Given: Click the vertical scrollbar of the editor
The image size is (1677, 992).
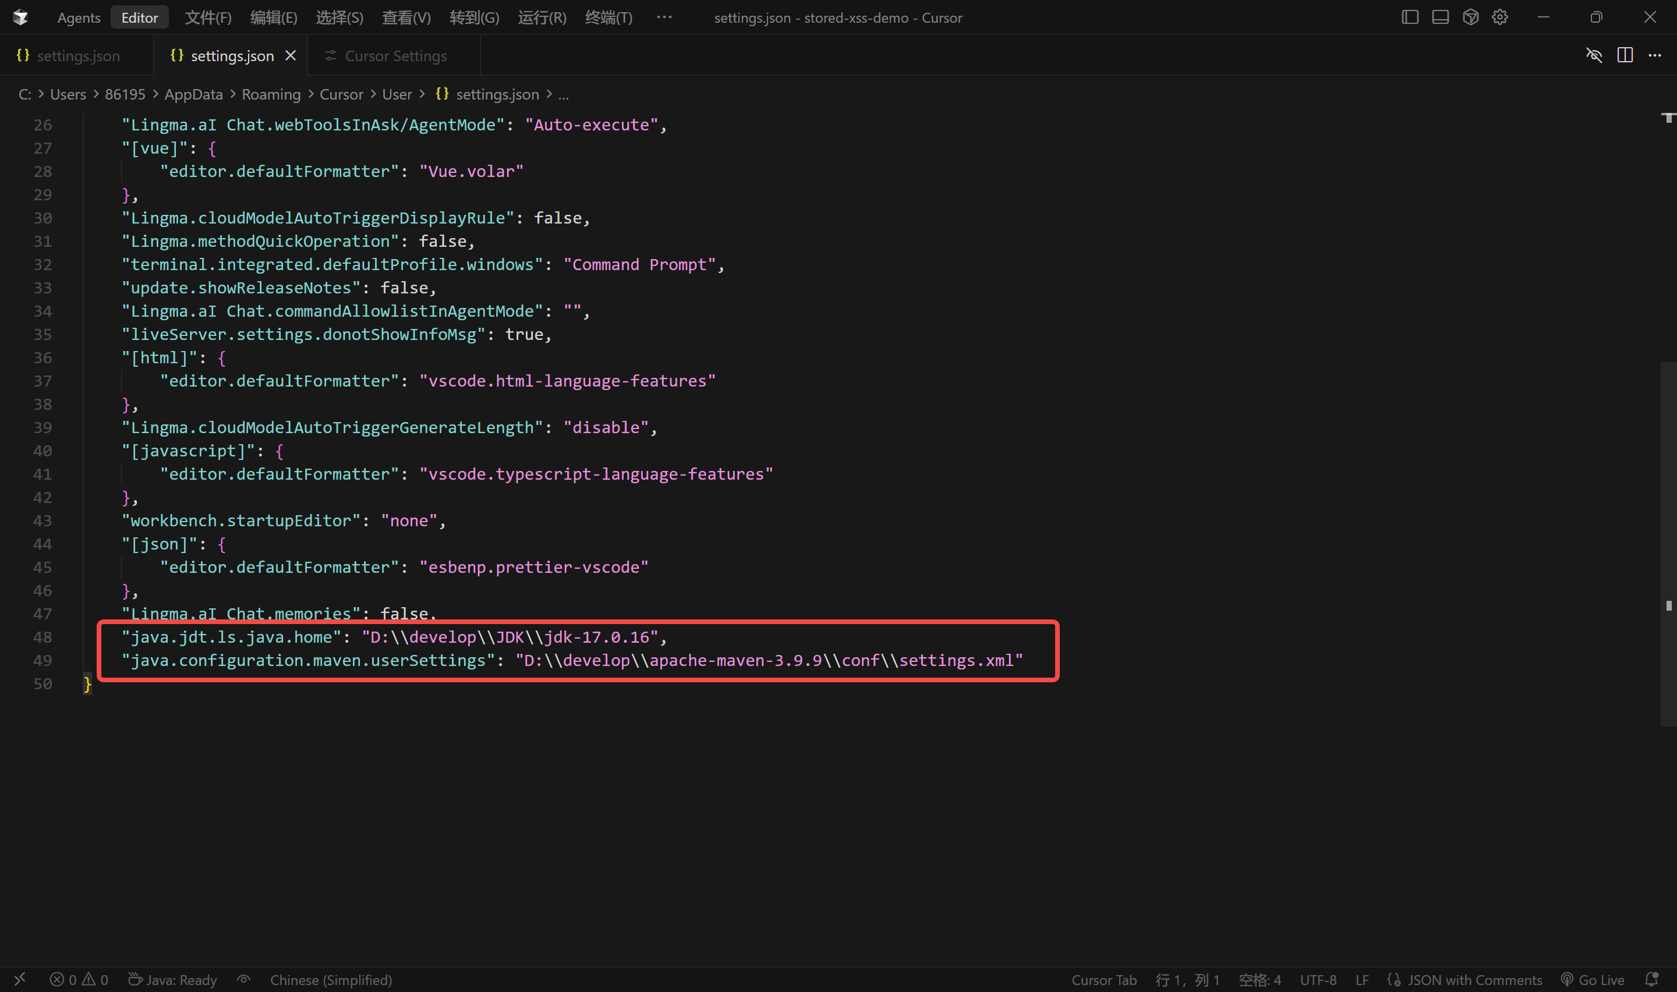Looking at the screenshot, I should click(1668, 543).
